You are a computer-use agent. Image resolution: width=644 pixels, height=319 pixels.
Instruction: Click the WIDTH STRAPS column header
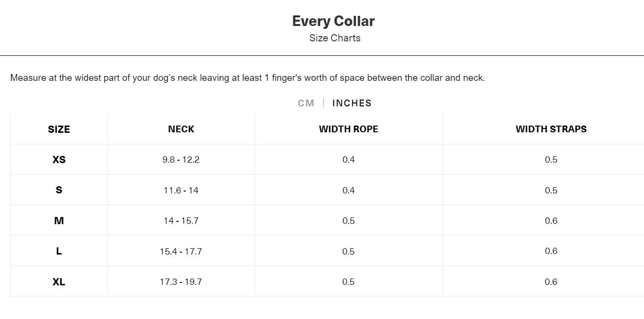[551, 129]
